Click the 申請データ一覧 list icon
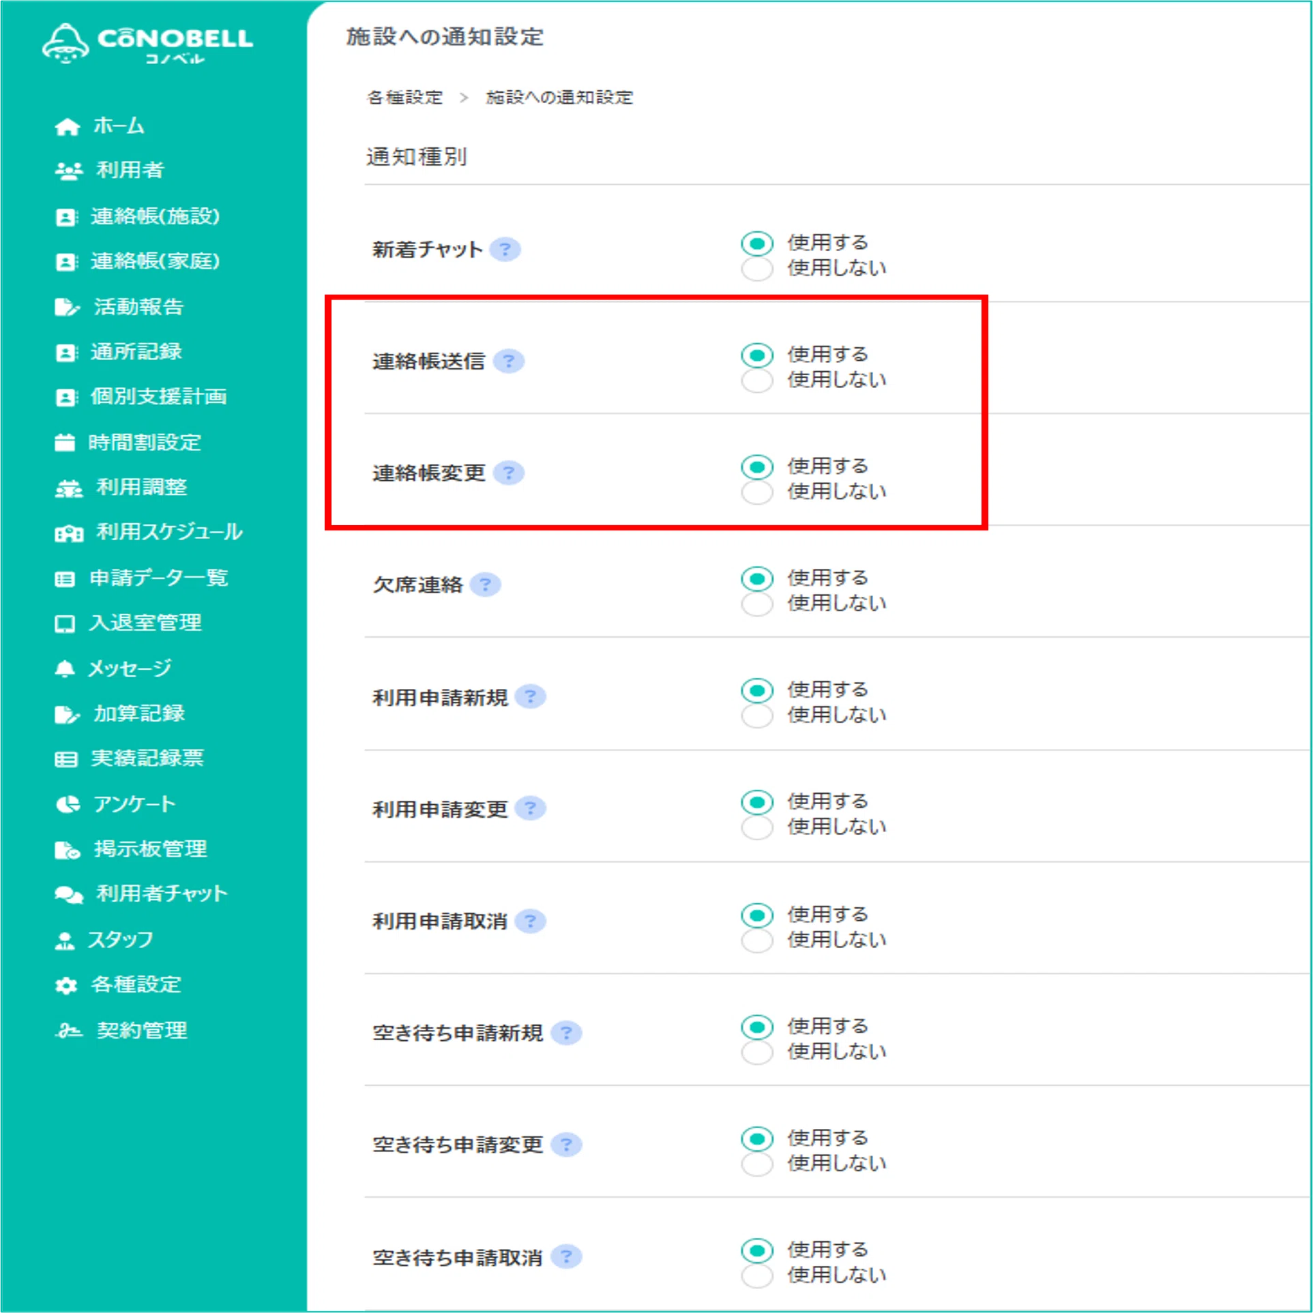1313x1313 pixels. [x=65, y=579]
